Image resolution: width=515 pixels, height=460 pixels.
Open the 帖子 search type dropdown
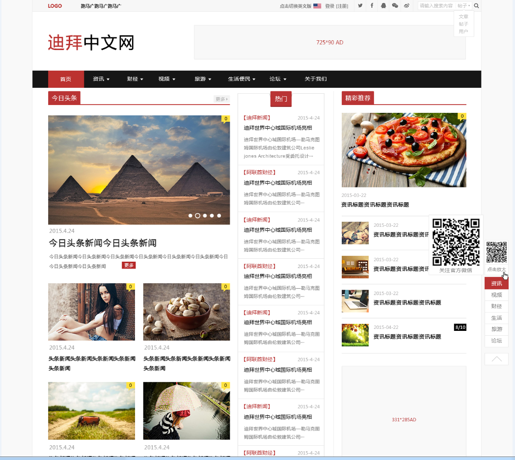463,6
